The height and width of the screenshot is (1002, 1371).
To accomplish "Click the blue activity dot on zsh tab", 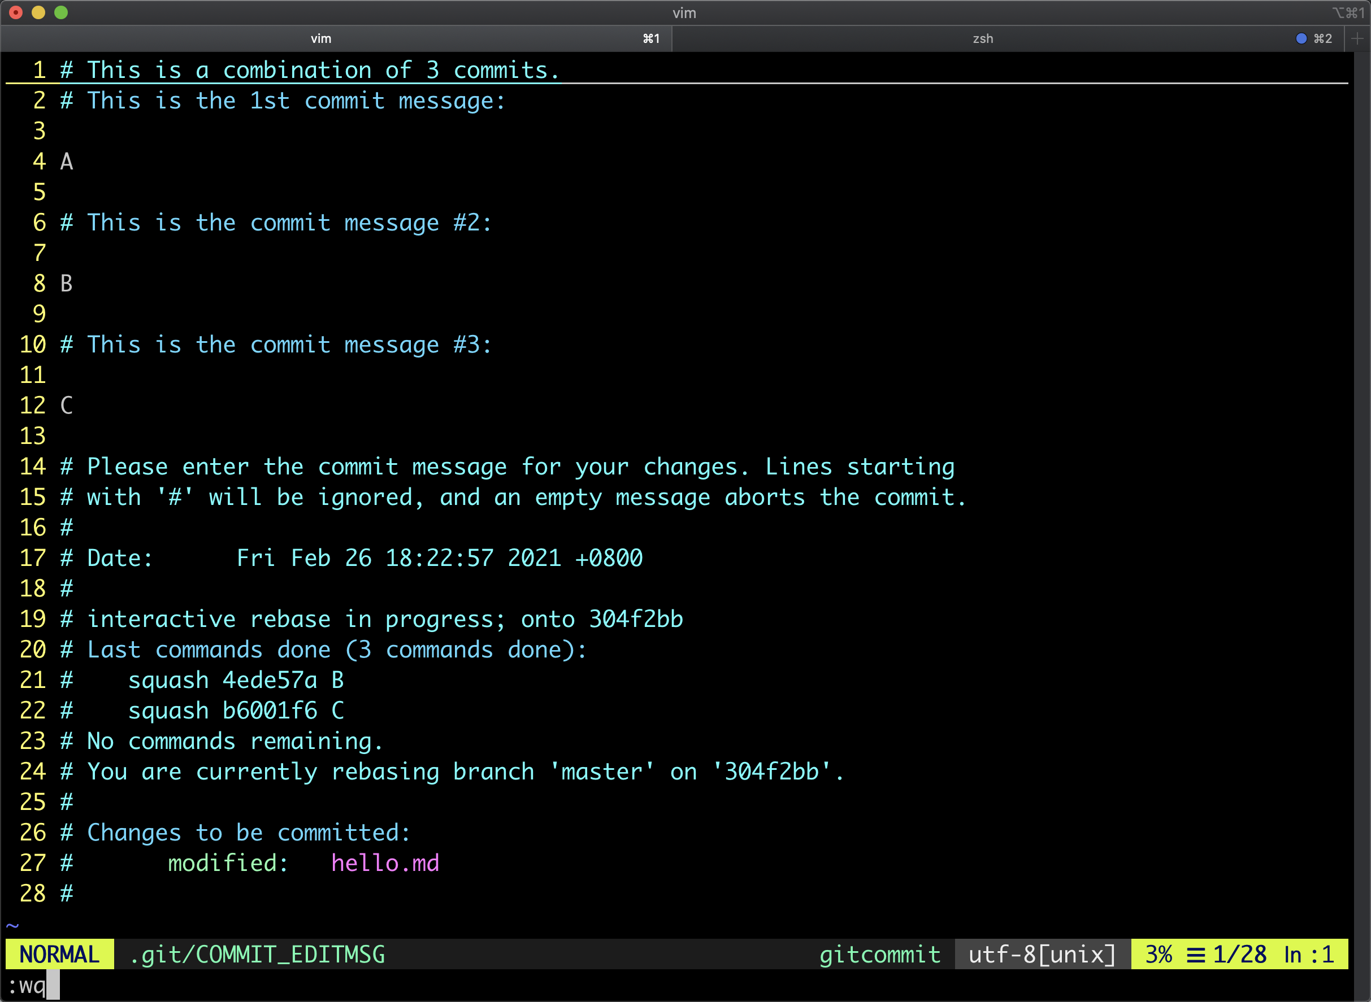I will pos(1300,39).
